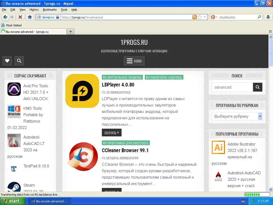This screenshot has width=273, height=205.
Task: Open the Windows start button
Action: point(13,201)
